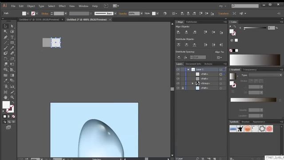Open the Align To dropdown
This screenshot has width=284, height=160.
tap(219, 57)
